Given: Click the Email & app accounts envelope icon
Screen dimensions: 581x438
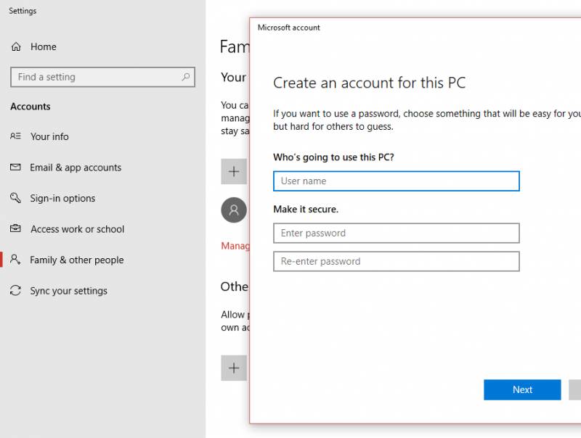Looking at the screenshot, I should [x=15, y=168].
